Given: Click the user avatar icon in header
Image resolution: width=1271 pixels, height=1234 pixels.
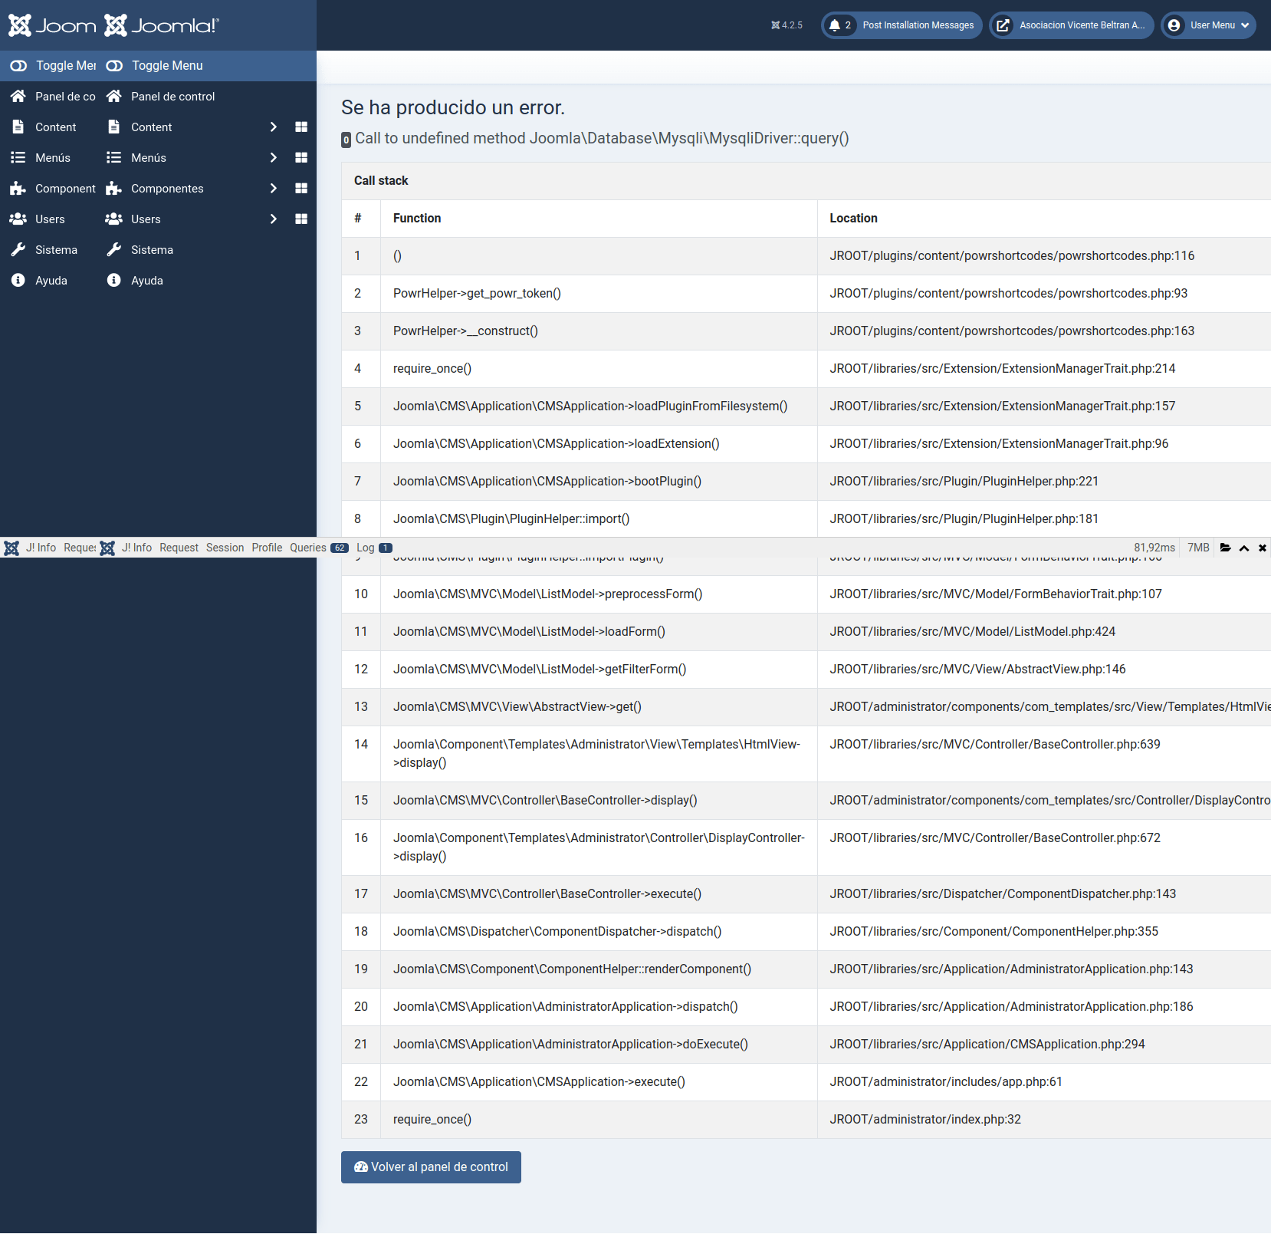Looking at the screenshot, I should point(1174,25).
